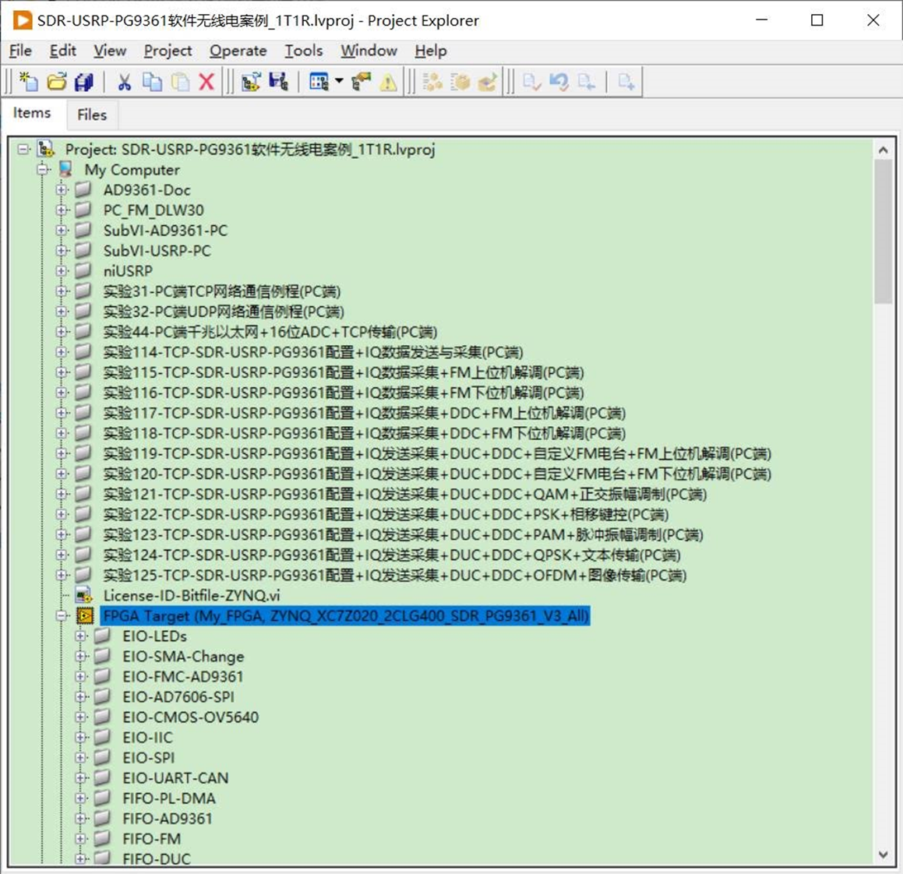Click the scrollbar up arrow
903x874 pixels.
tap(883, 150)
